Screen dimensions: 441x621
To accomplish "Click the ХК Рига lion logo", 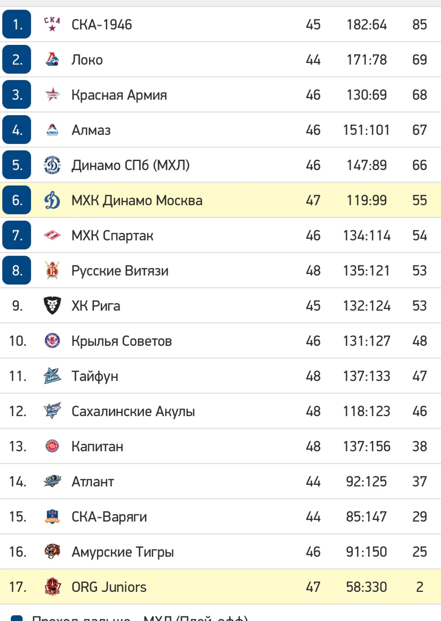I will click(x=52, y=306).
